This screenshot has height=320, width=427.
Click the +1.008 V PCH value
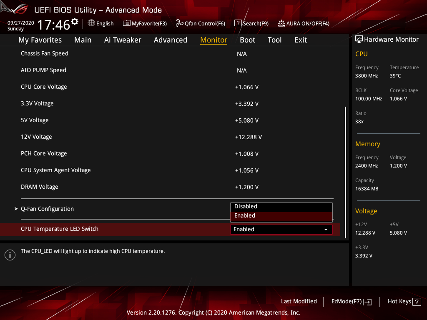[247, 154]
